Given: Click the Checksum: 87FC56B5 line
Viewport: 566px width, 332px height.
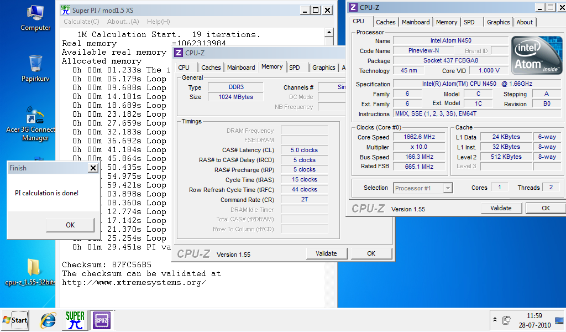Looking at the screenshot, I should coord(107,265).
